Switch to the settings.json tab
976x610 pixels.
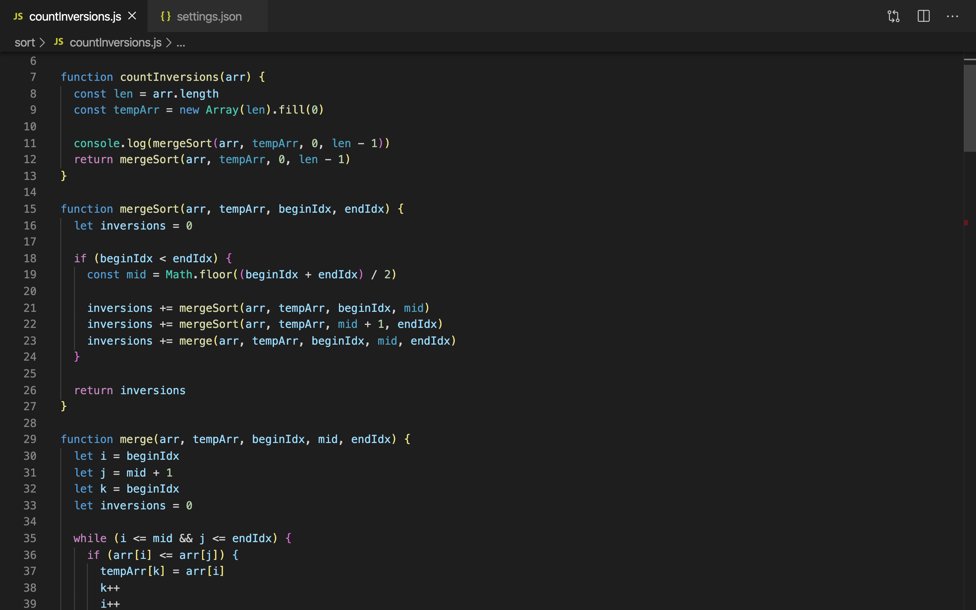[x=209, y=16]
